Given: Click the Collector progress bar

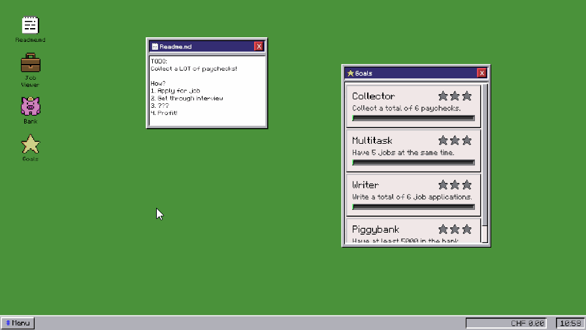Looking at the screenshot, I should (x=414, y=118).
